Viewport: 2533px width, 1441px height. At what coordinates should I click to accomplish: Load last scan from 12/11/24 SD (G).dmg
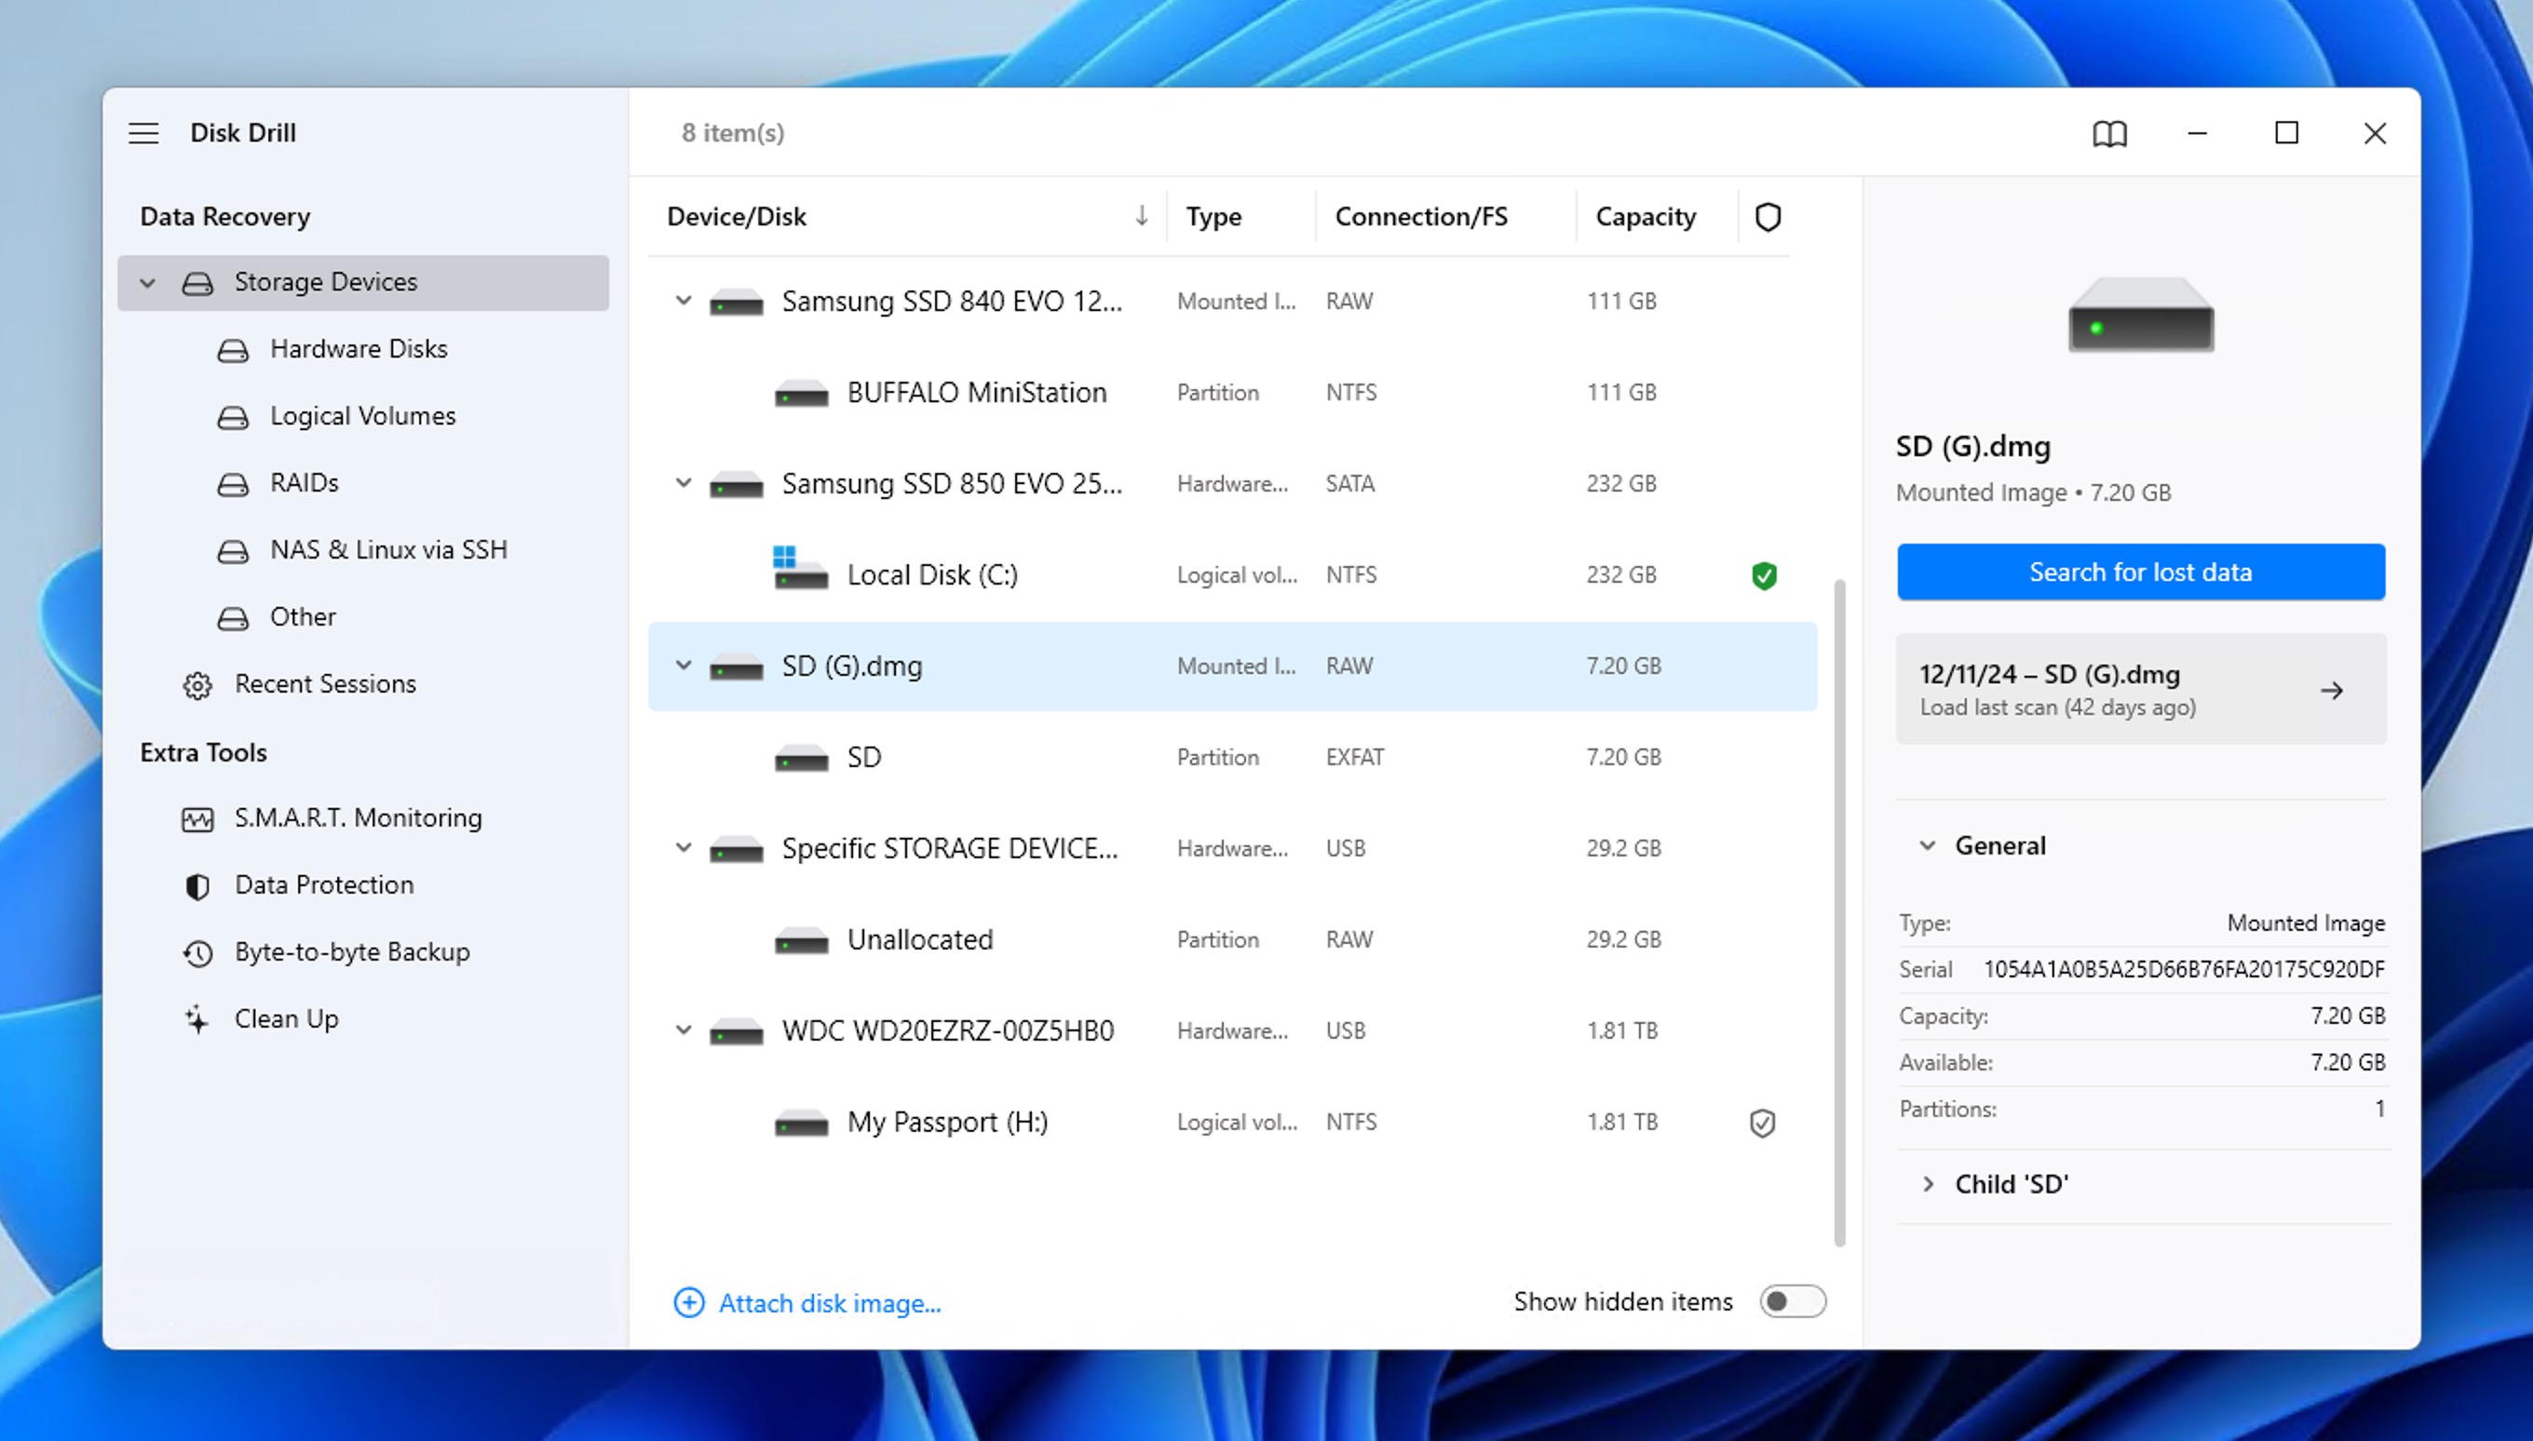pyautogui.click(x=2140, y=689)
